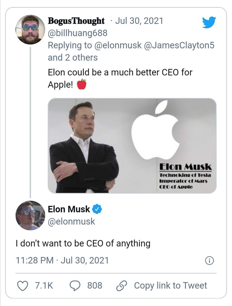Click the Twitter bird logo

tap(209, 22)
